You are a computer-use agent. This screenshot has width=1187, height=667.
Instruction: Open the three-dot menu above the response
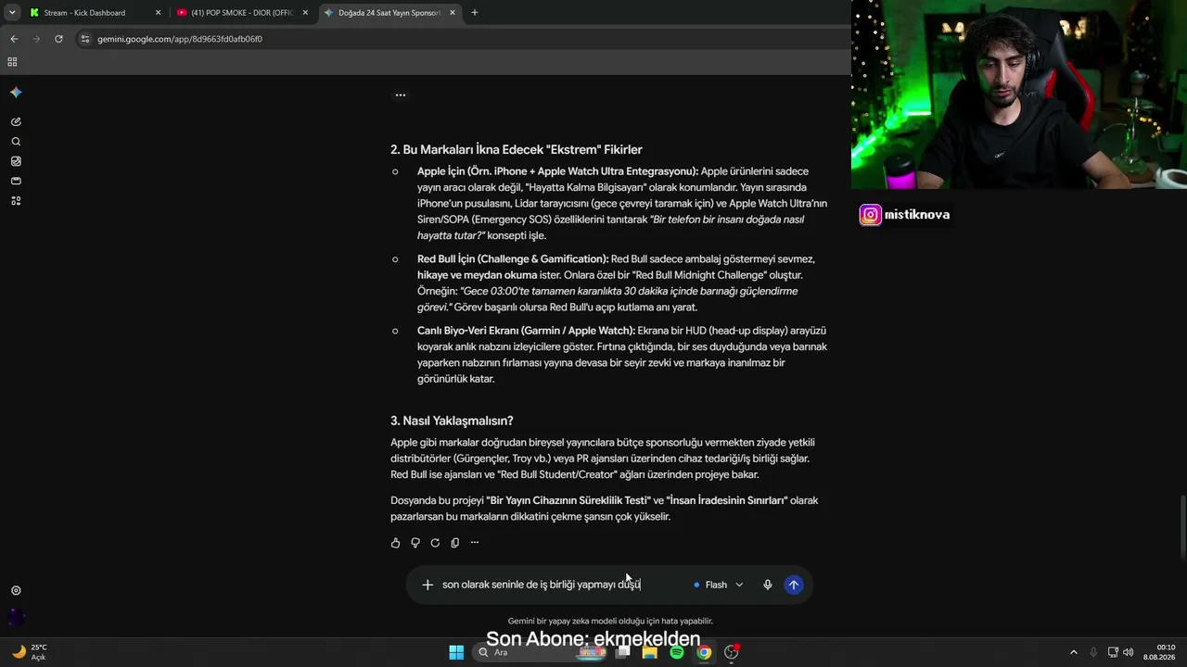401,94
